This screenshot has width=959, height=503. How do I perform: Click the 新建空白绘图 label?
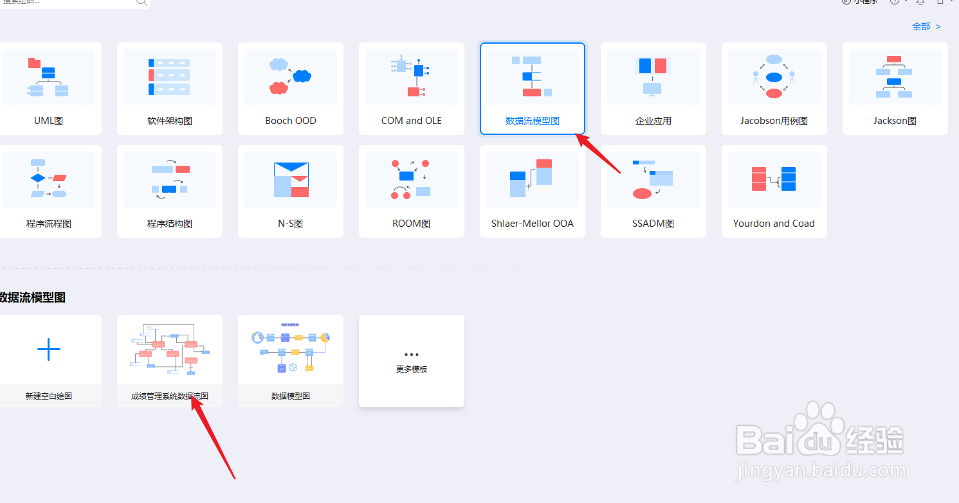click(50, 396)
